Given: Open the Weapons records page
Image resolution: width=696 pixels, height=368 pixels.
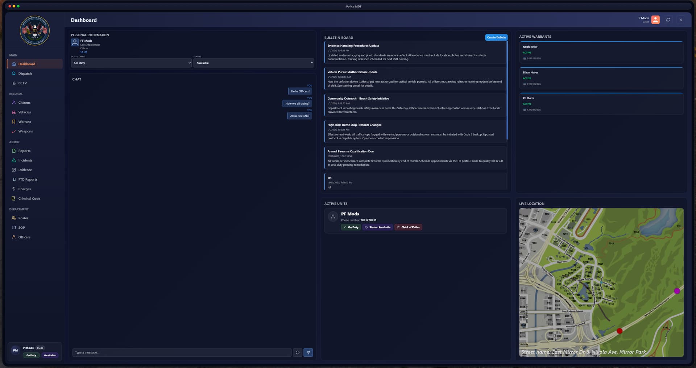Looking at the screenshot, I should click(25, 131).
